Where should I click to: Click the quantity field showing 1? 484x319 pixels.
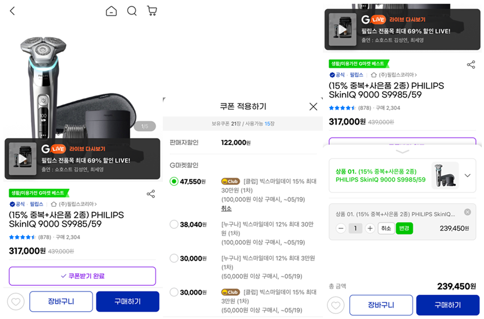click(x=356, y=228)
